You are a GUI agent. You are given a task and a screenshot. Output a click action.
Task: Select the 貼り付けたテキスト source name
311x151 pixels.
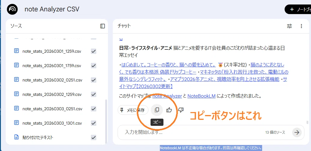(x=38, y=137)
